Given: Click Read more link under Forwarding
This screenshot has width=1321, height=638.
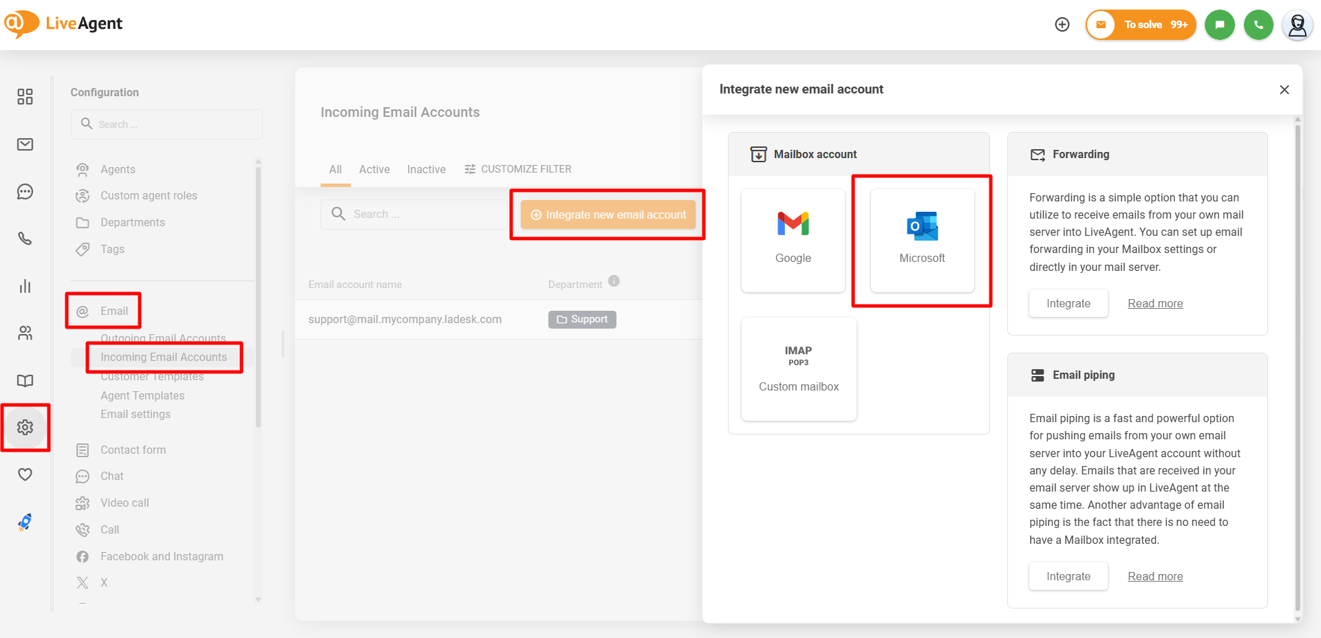Looking at the screenshot, I should 1155,303.
